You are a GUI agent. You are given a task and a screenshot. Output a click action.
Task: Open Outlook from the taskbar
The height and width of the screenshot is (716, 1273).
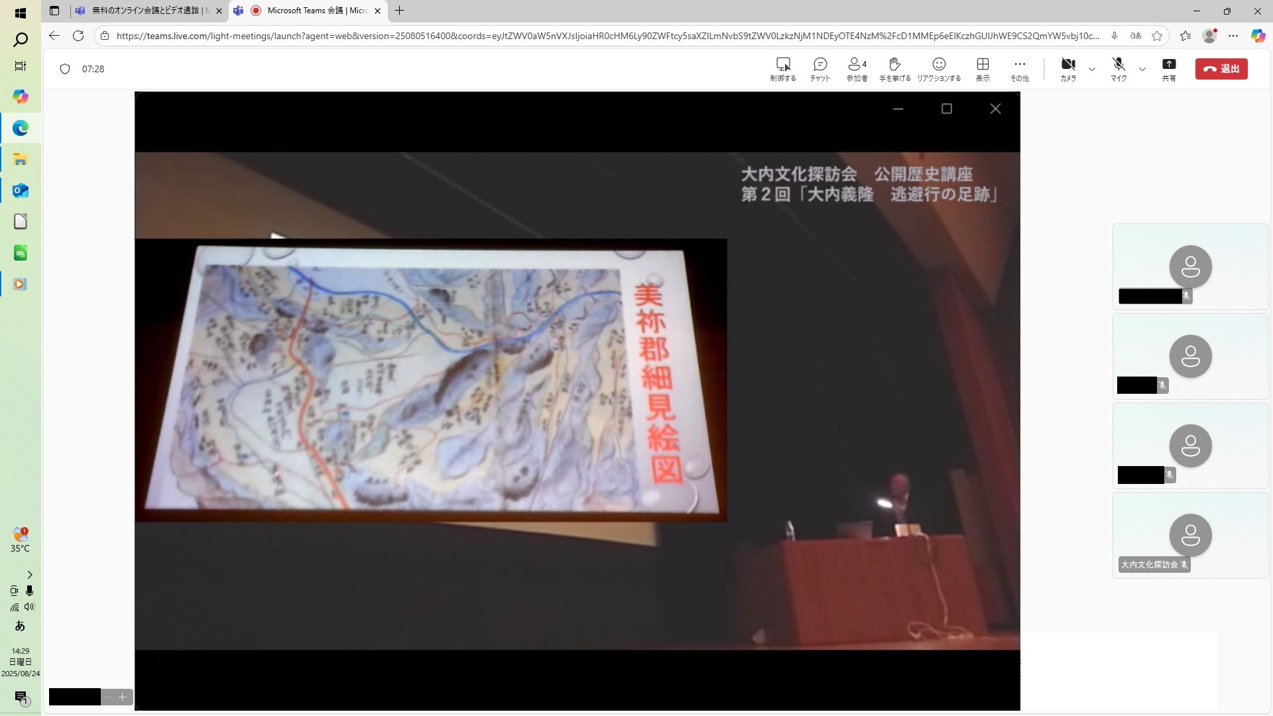(21, 190)
